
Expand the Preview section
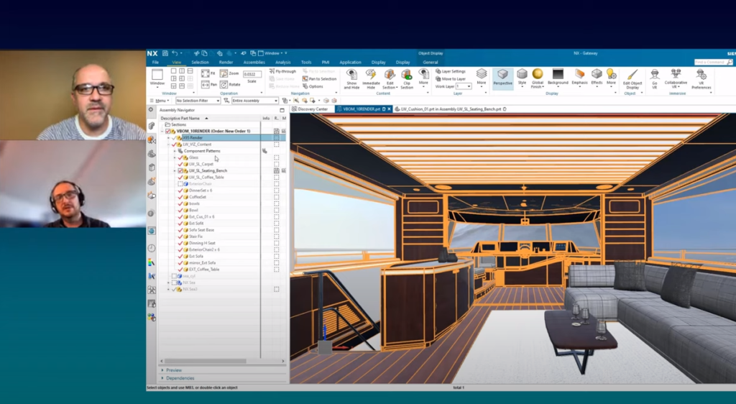tap(174, 370)
